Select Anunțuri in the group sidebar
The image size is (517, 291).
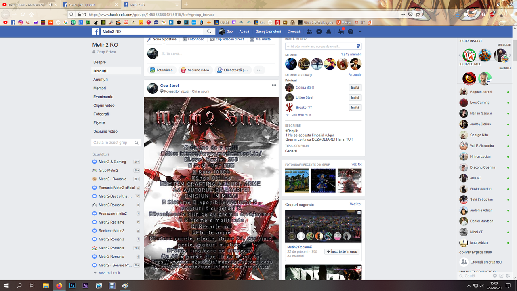101,80
